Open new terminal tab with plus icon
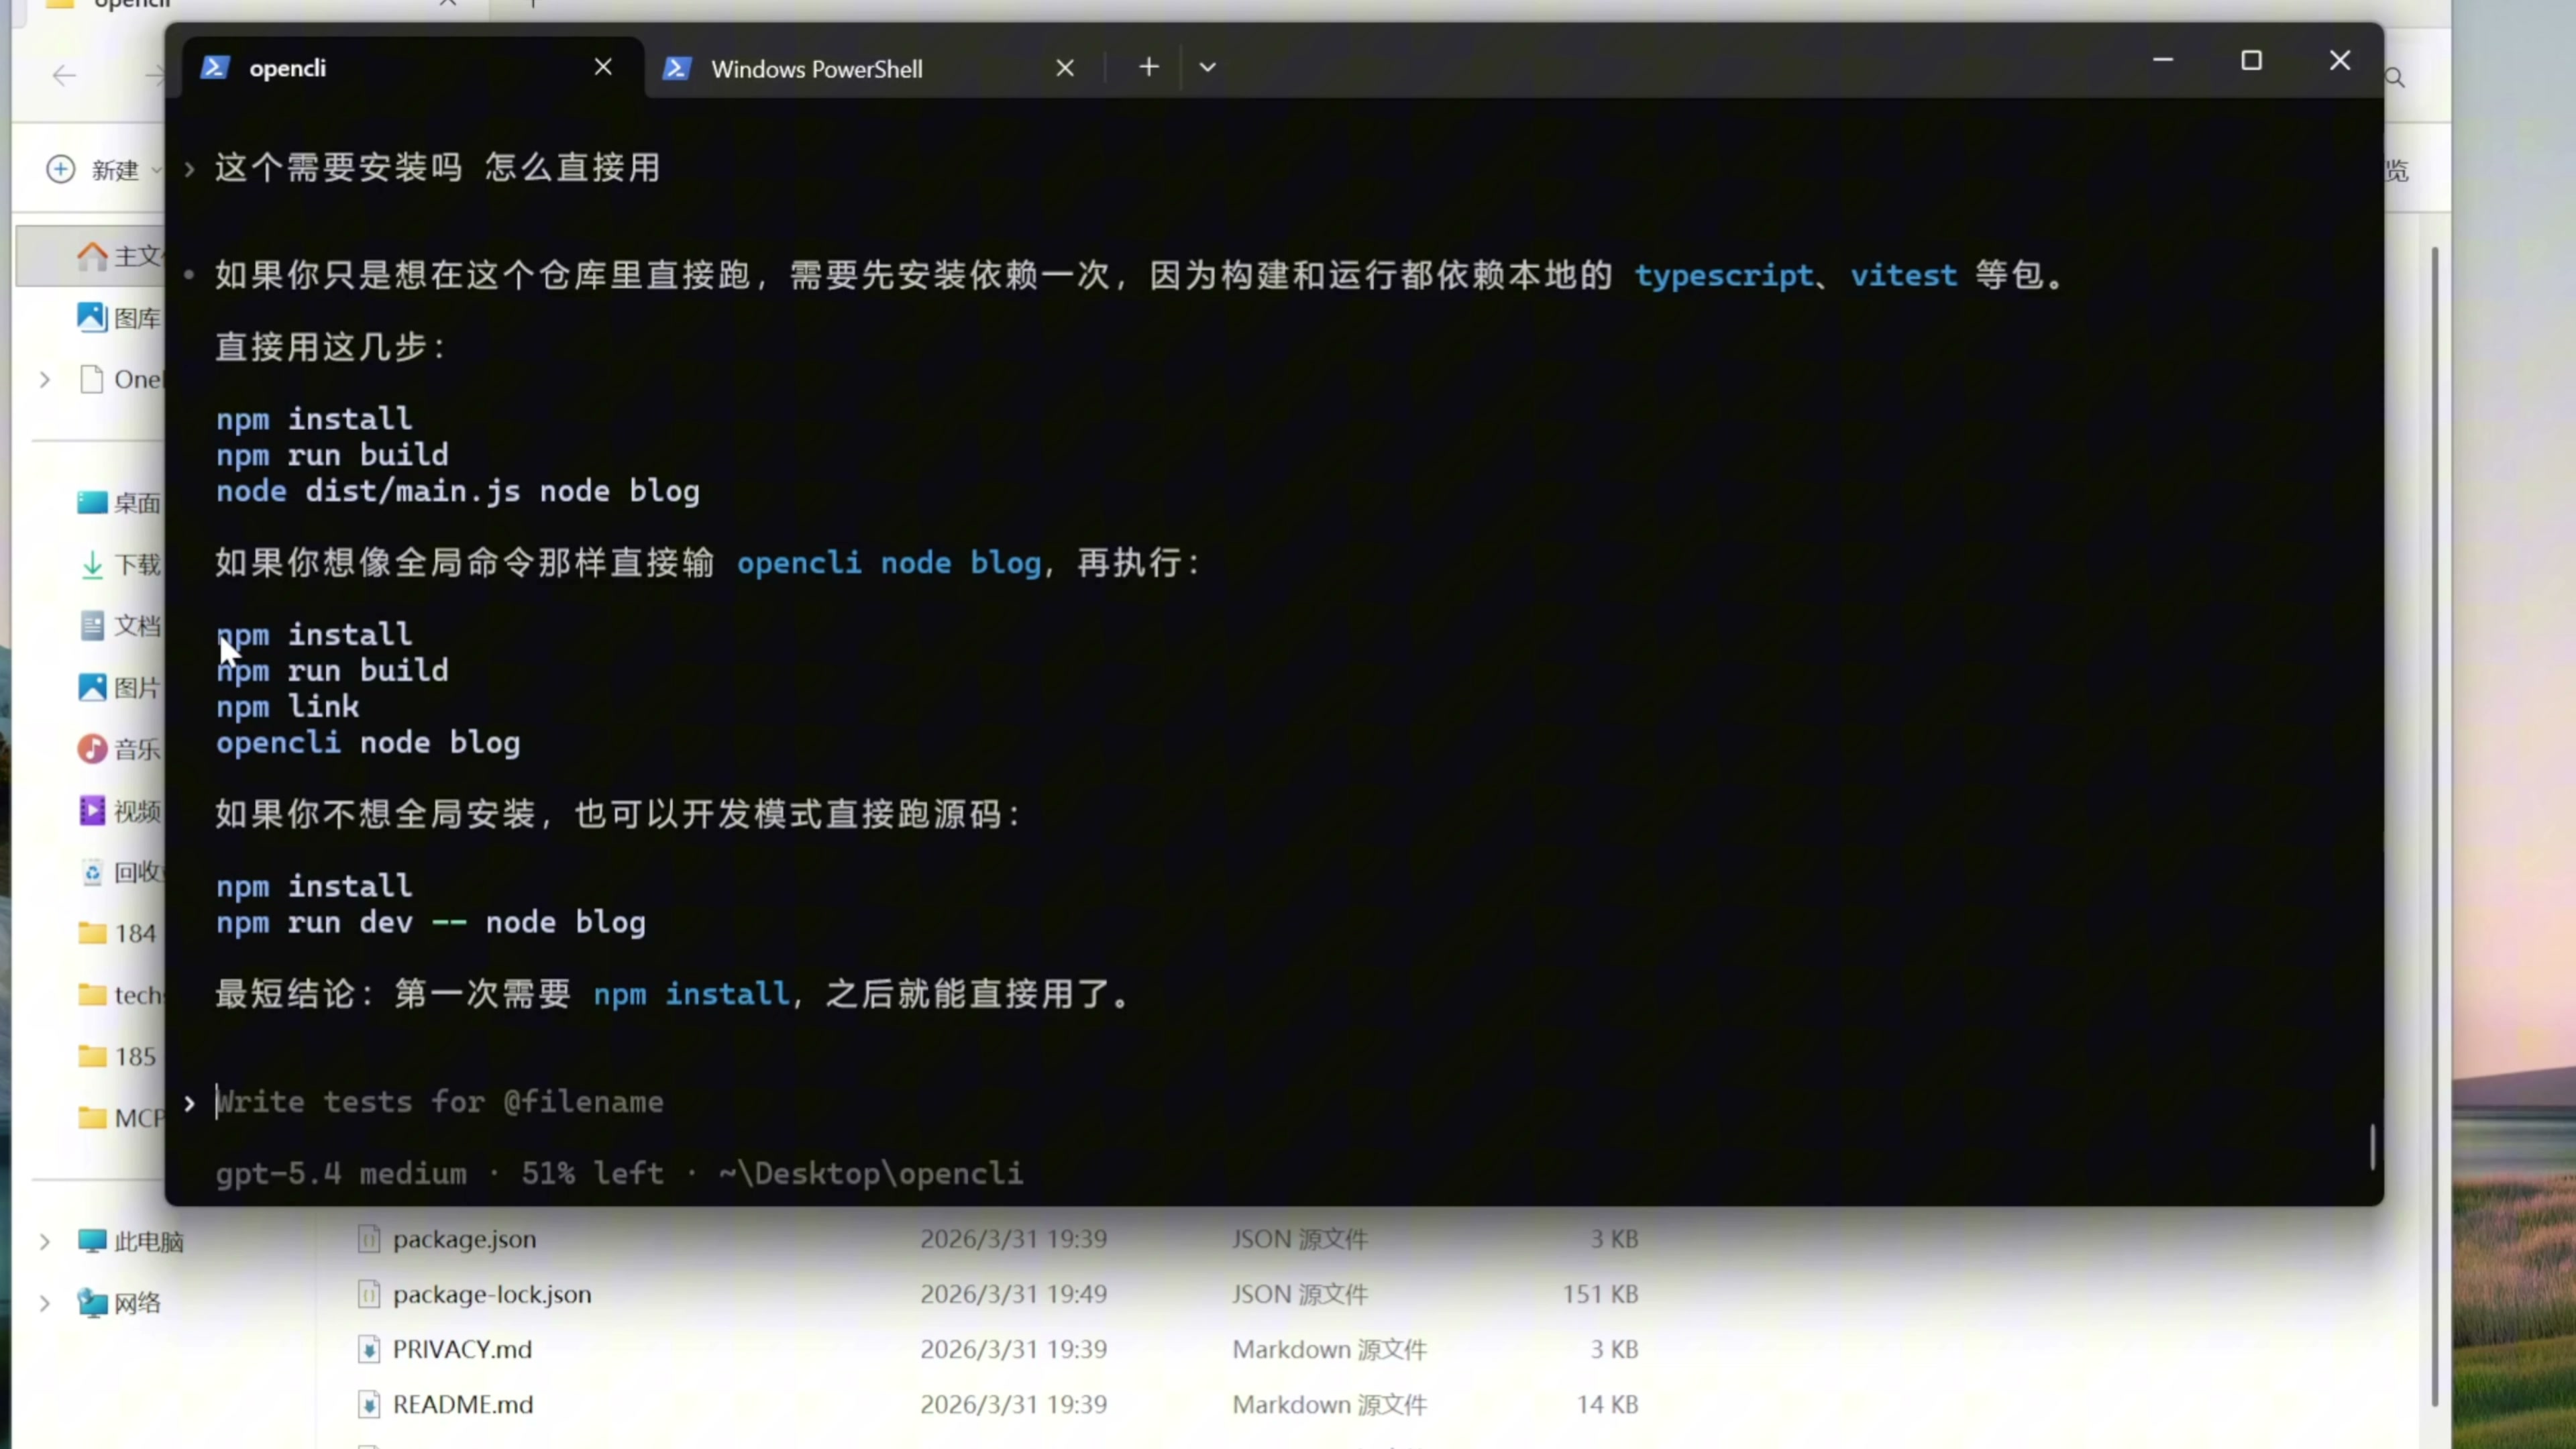The image size is (2576, 1449). coord(1149,67)
